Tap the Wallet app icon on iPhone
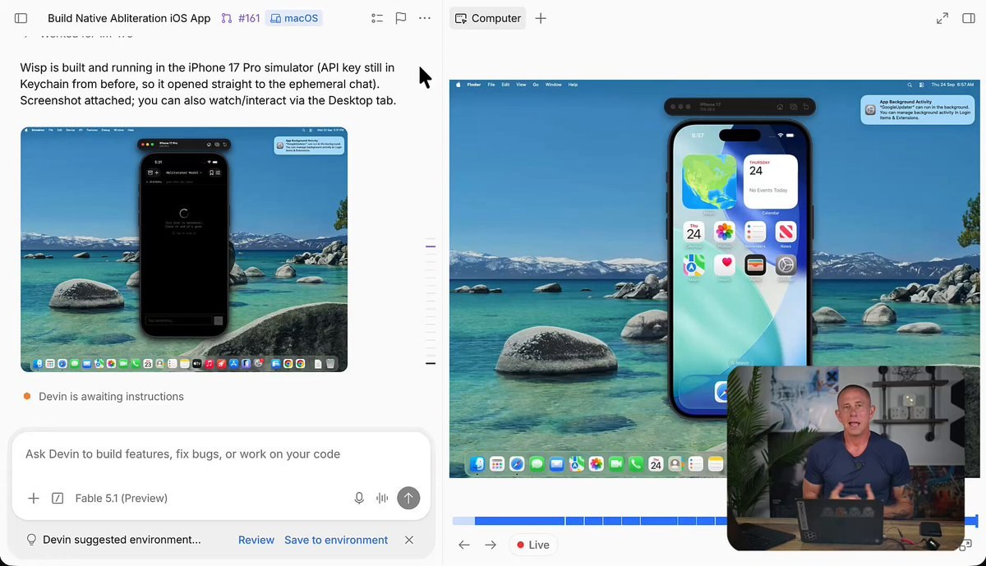 pos(755,265)
